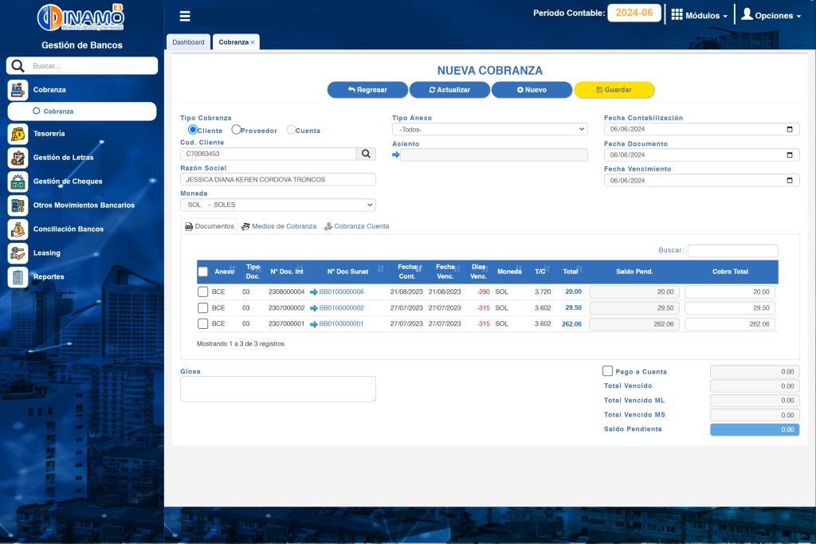Viewport: 816px width, 544px height.
Task: Click the hamburger menu icon
Action: [x=185, y=16]
